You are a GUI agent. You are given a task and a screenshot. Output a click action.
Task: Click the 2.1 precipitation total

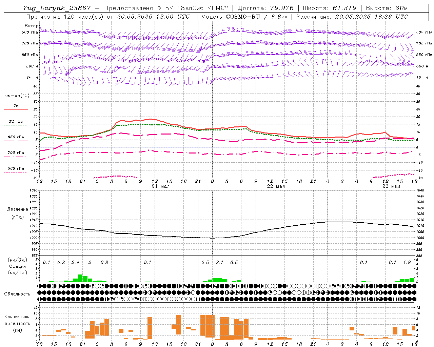(x=219, y=263)
